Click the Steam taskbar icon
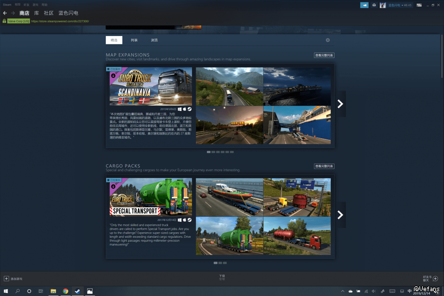Screen dimensions: 444x296 click(x=78, y=291)
